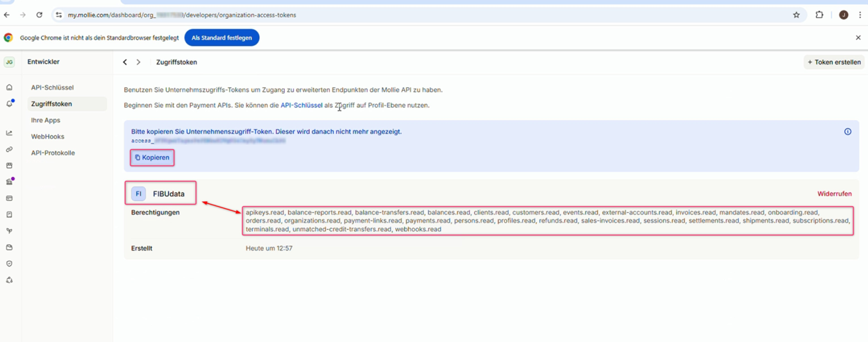Open API-Schlüssel in developer menu
Screen dimensions: 868x342
[x=52, y=87]
